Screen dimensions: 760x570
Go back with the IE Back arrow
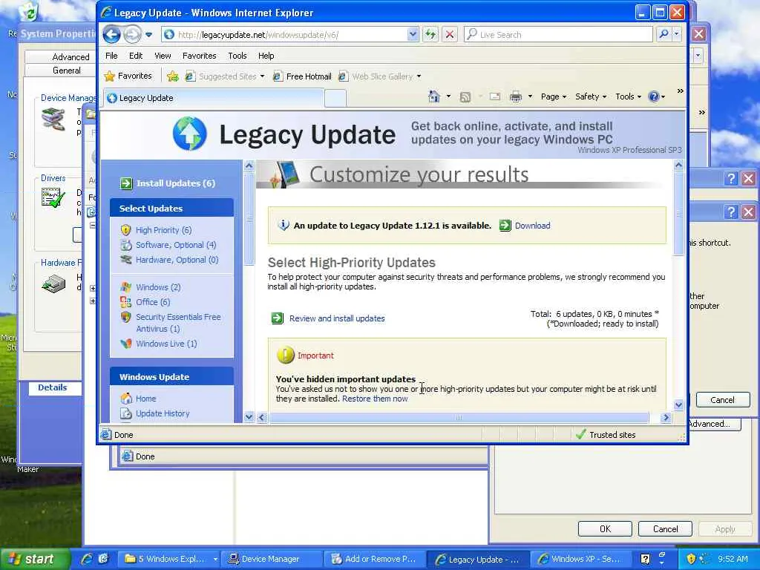click(111, 34)
